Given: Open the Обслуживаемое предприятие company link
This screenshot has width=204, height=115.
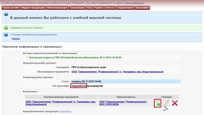Looking at the screenshot, I should tap(117, 72).
